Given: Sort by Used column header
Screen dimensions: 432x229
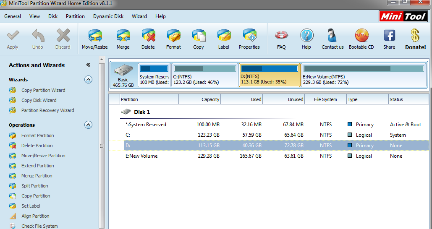Looking at the screenshot, I should pos(242,99).
